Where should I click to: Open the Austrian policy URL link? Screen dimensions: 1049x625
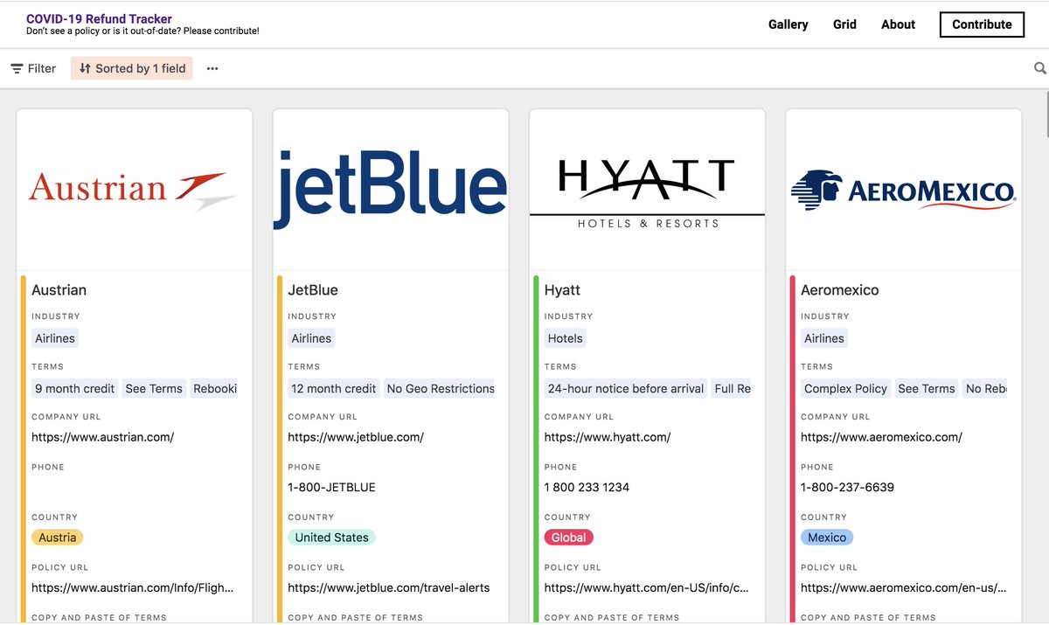(133, 588)
